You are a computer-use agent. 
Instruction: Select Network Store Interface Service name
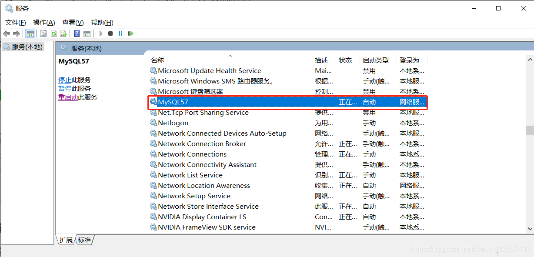click(x=208, y=206)
